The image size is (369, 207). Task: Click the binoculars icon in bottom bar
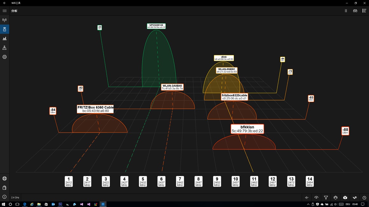tap(355, 197)
